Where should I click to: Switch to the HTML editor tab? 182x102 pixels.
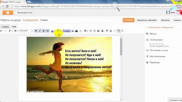click(x=14, y=27)
